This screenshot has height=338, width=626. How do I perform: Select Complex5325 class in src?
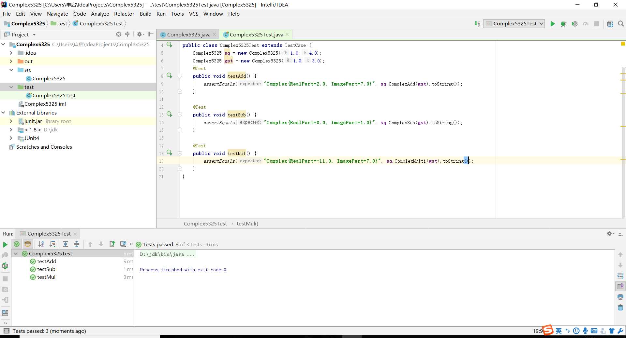click(x=49, y=78)
